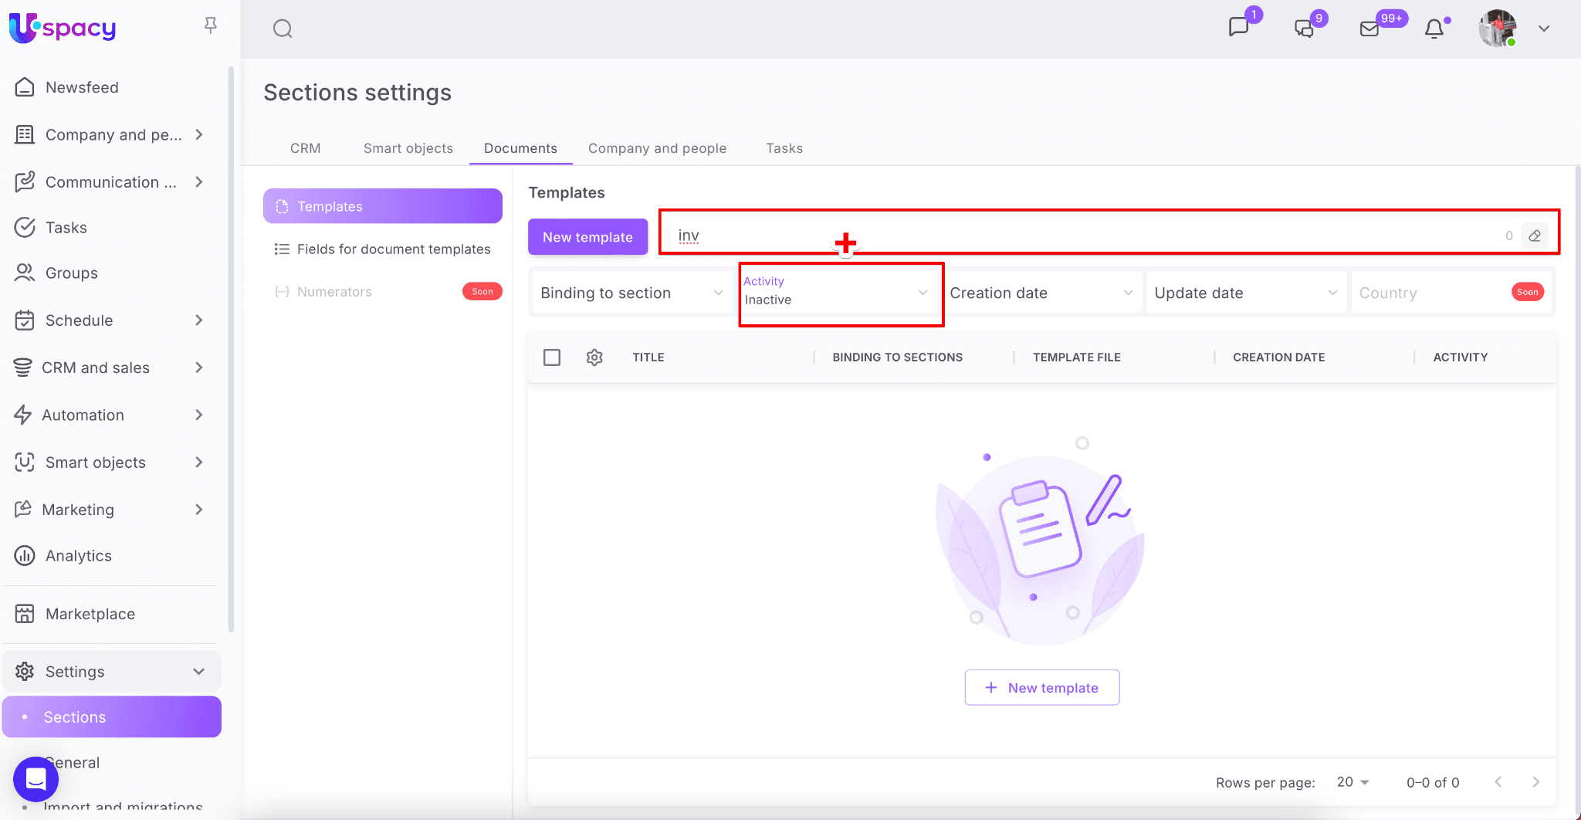Viewport: 1581px width, 820px height.
Task: Pin the sidebar with the pin icon
Action: point(210,26)
